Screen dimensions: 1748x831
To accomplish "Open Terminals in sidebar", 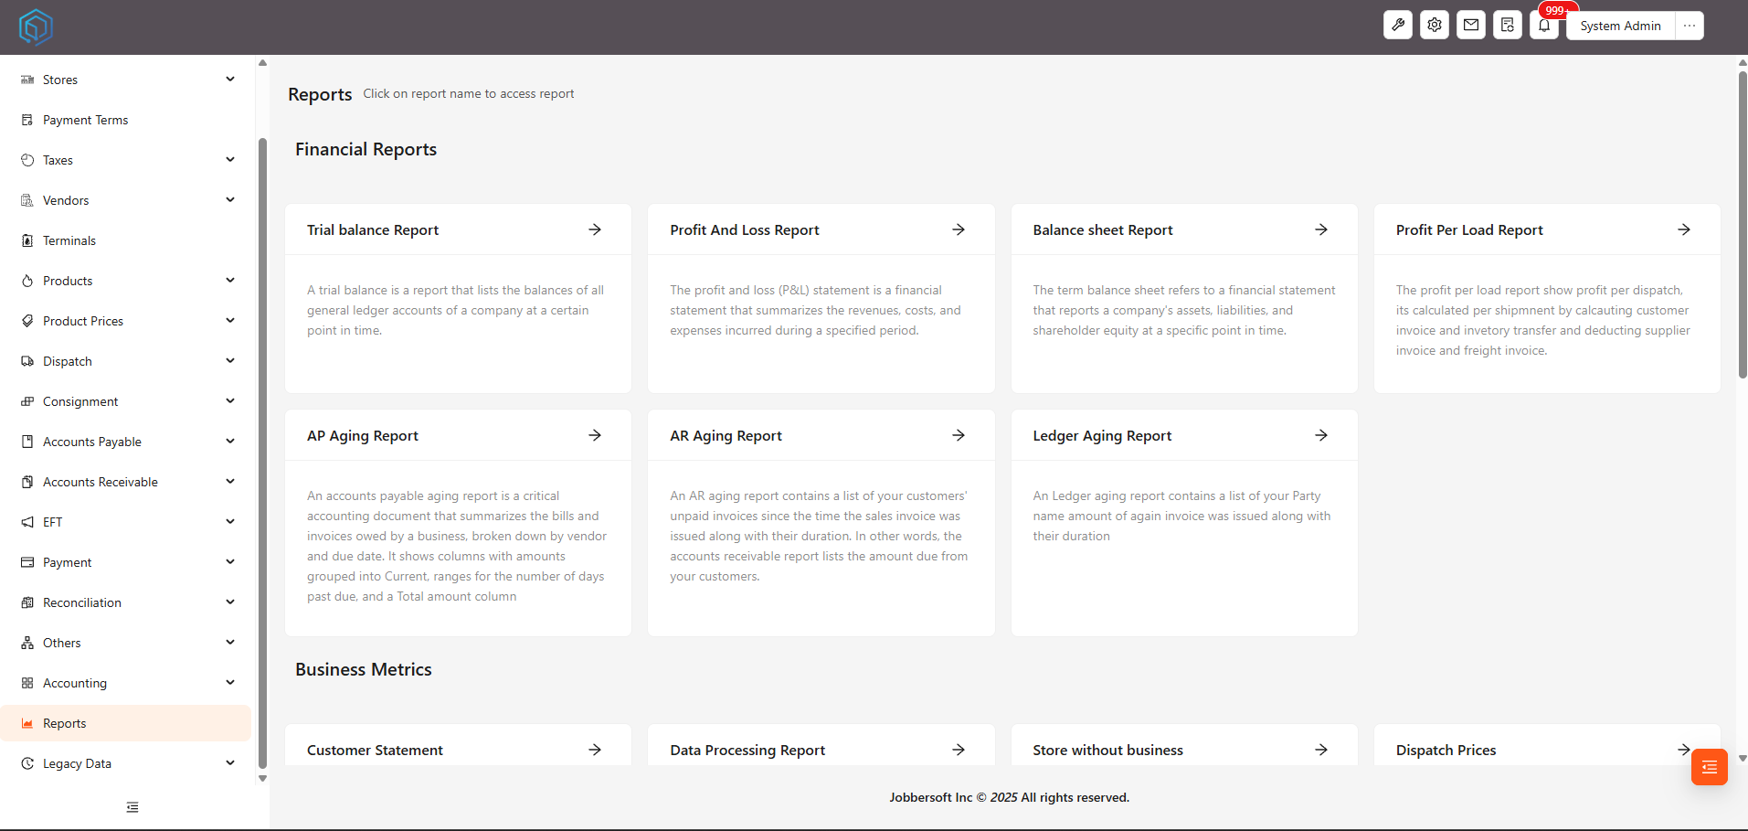I will point(126,240).
